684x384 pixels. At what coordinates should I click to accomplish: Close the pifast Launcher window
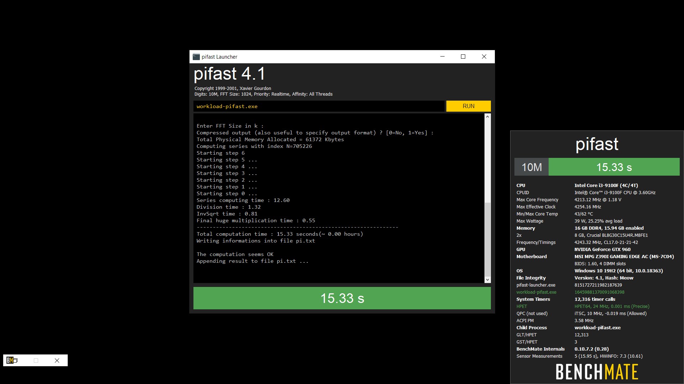click(x=484, y=57)
